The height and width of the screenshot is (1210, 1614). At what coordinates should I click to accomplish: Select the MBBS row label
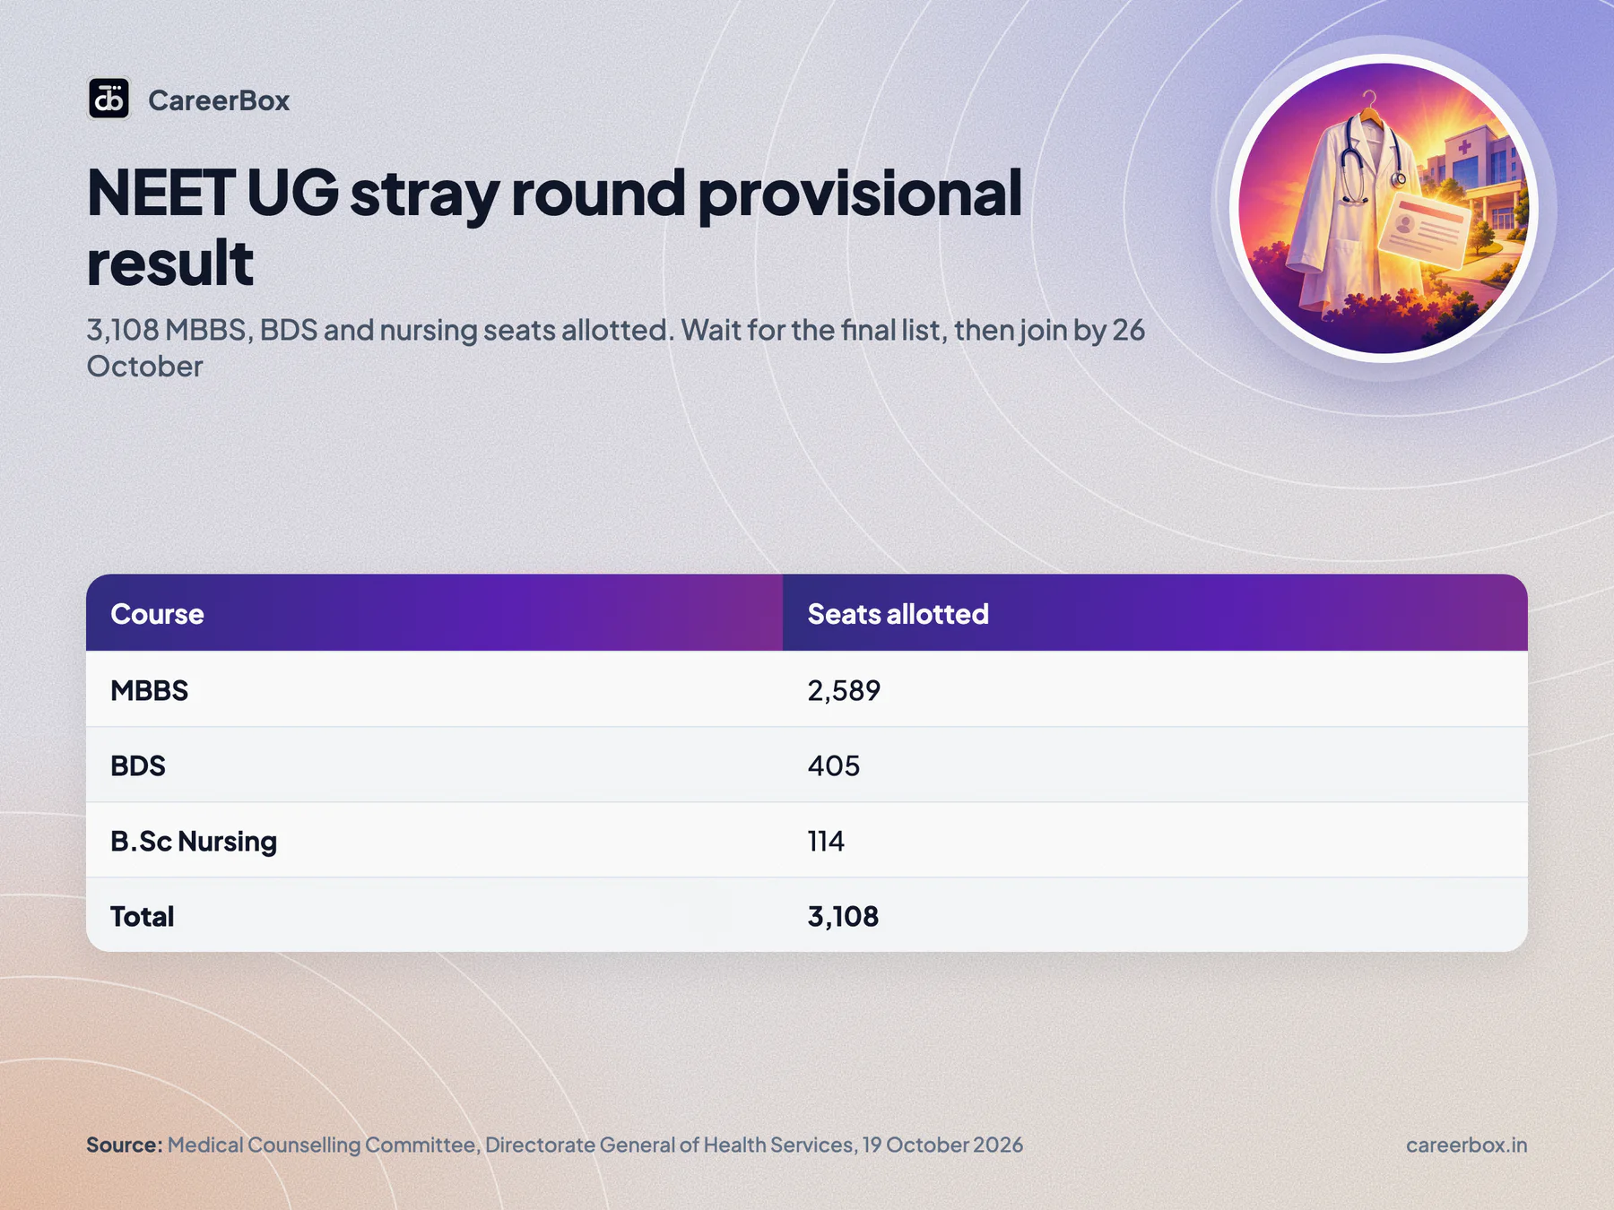pos(149,690)
